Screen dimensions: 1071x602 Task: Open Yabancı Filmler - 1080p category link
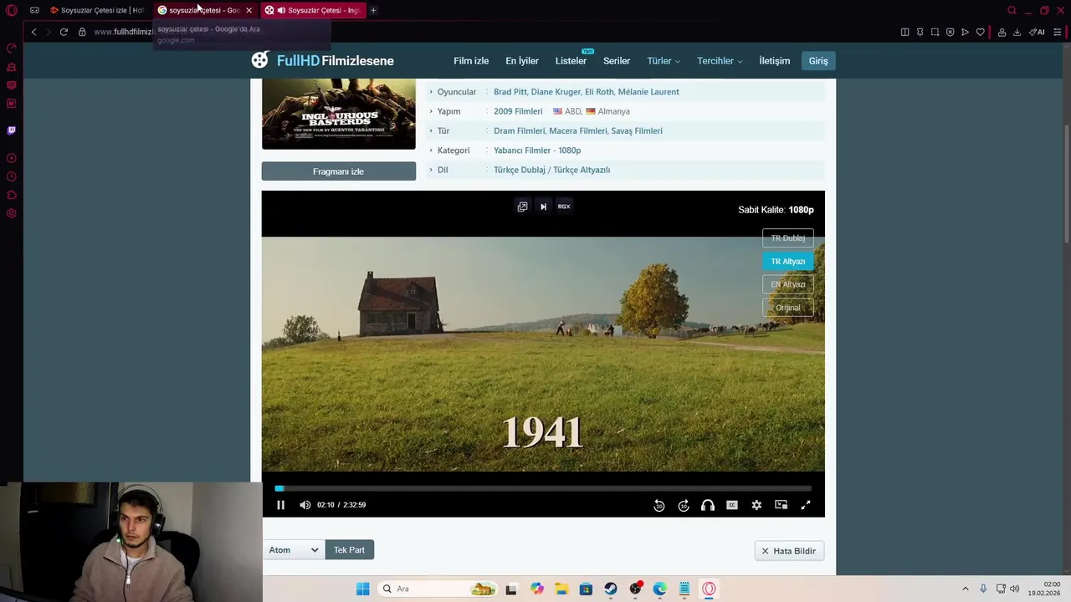(537, 150)
